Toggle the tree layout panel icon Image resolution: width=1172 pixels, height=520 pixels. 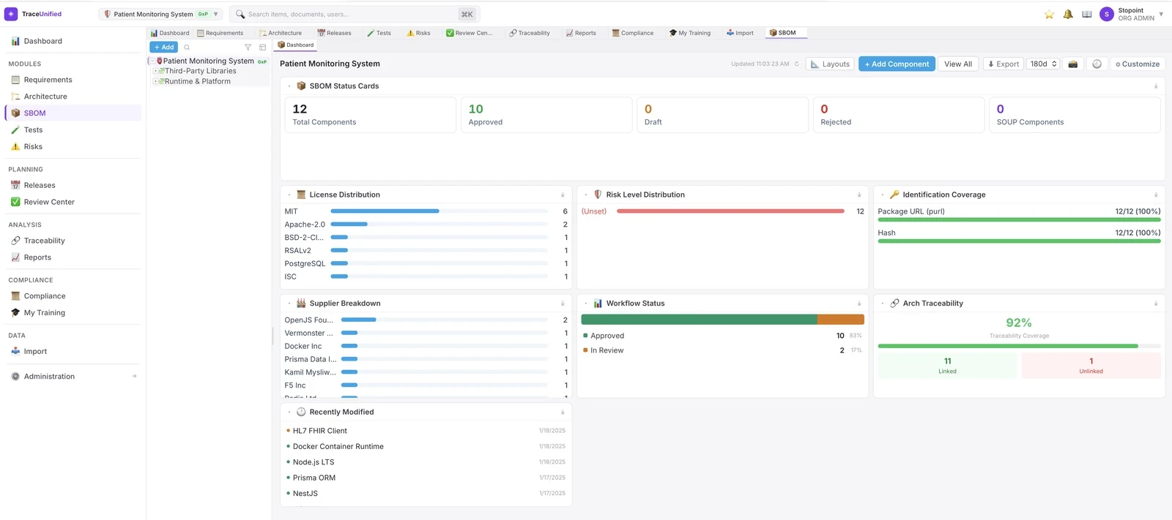pos(262,47)
